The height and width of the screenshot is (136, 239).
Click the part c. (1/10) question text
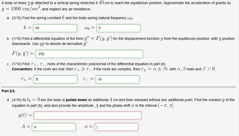88,64
